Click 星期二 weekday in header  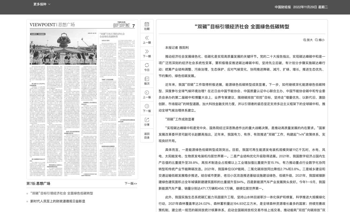[323, 7]
